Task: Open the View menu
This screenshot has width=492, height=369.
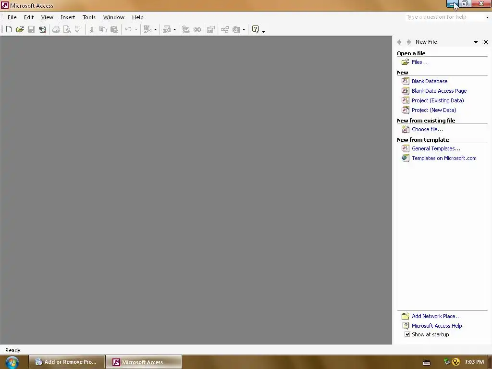Action: coord(47,17)
